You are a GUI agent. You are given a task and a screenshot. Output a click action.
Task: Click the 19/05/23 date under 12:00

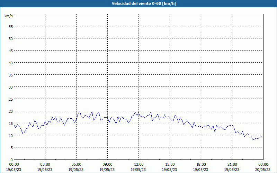click(138, 170)
